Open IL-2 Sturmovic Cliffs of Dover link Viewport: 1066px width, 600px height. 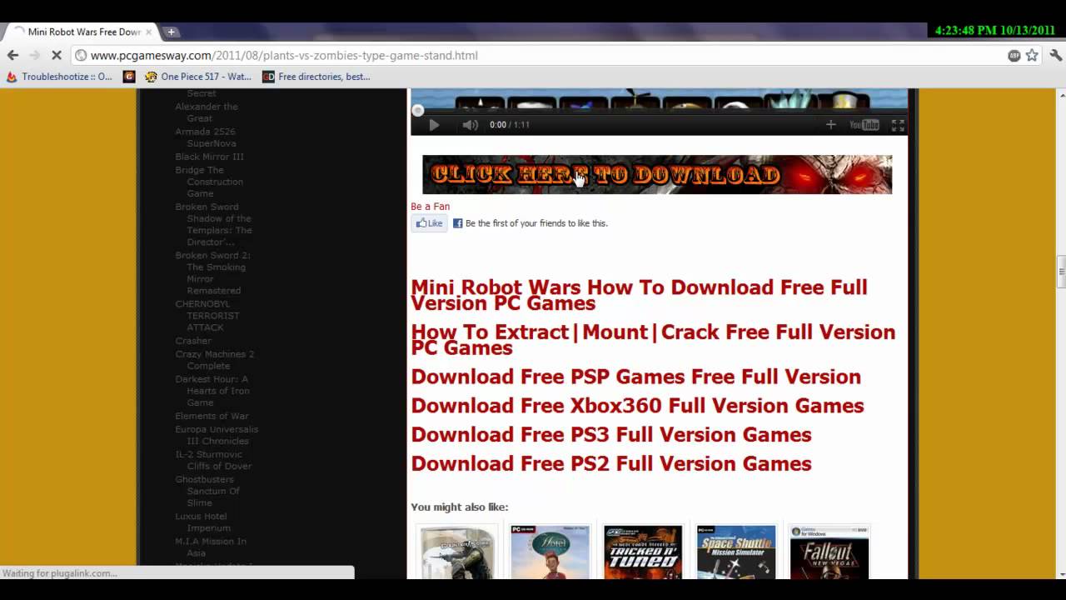(213, 460)
